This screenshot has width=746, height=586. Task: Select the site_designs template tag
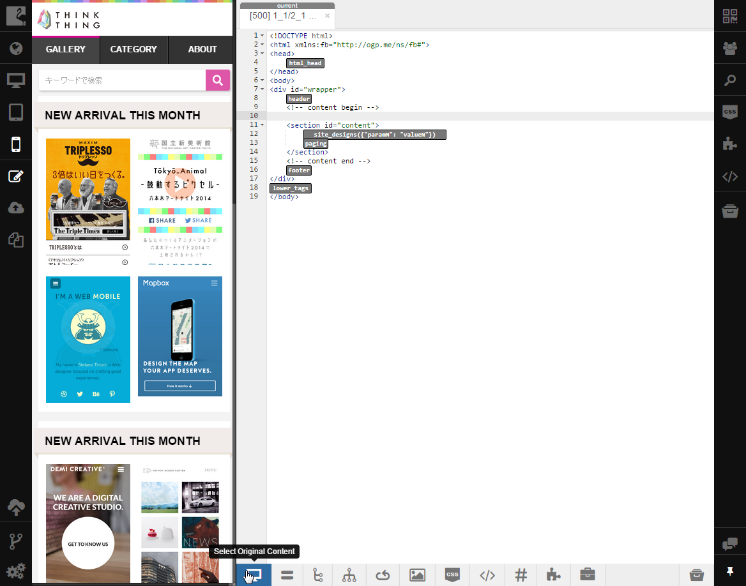(375, 135)
